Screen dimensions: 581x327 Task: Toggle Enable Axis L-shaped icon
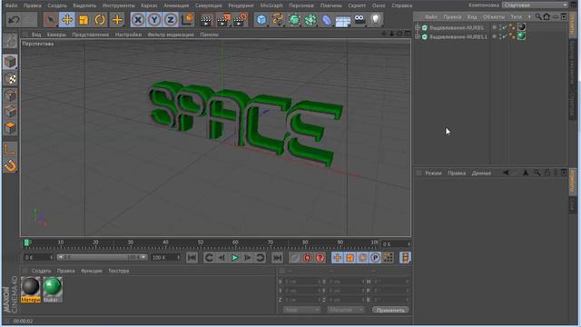pyautogui.click(x=10, y=149)
